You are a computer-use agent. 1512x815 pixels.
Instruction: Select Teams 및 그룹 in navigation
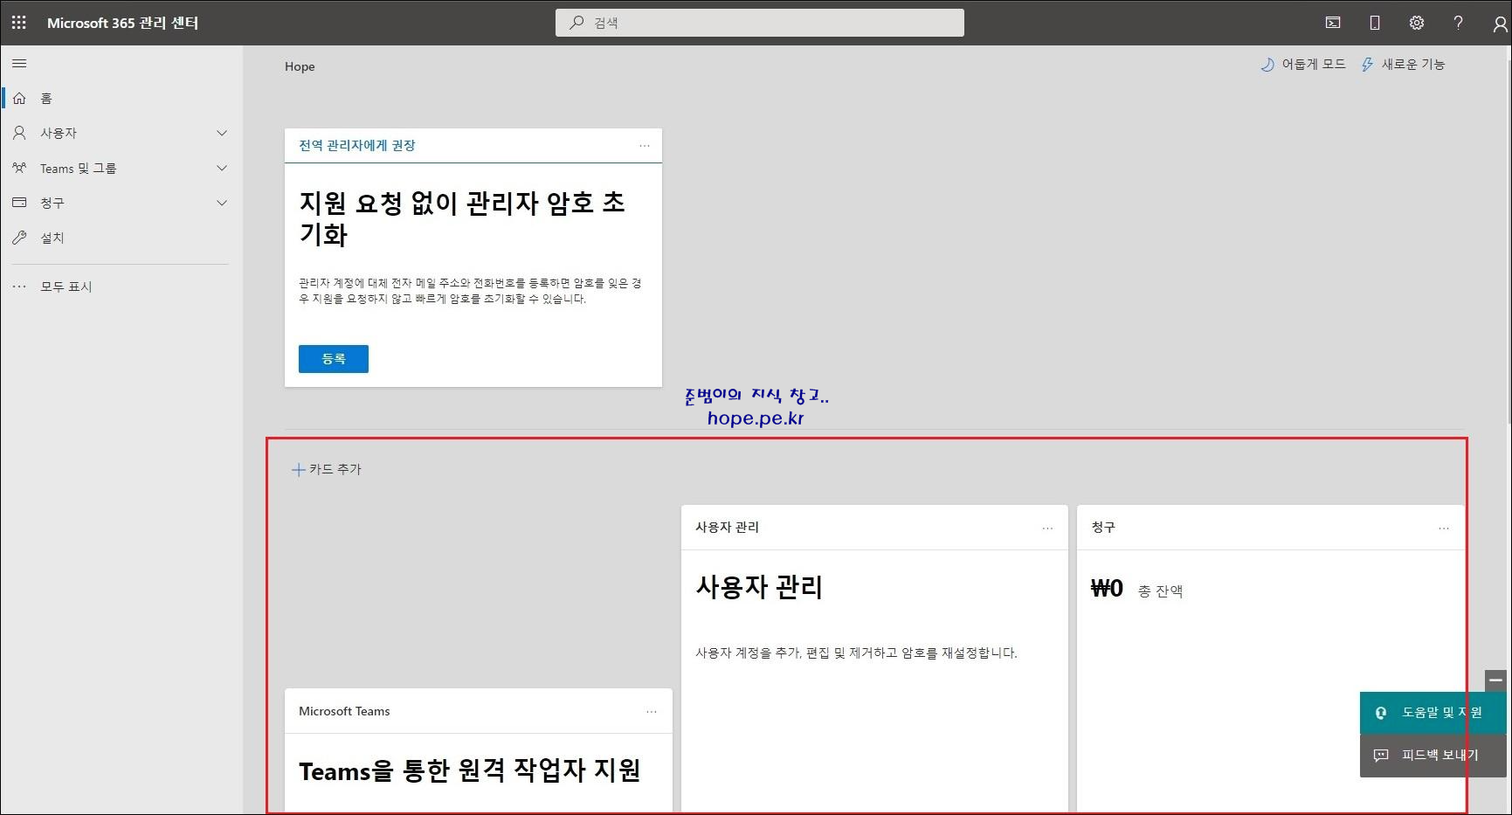point(121,168)
